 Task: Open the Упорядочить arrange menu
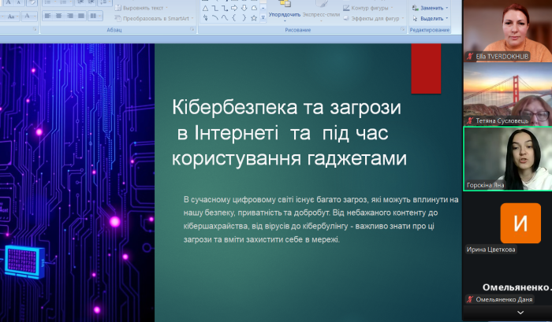284,14
